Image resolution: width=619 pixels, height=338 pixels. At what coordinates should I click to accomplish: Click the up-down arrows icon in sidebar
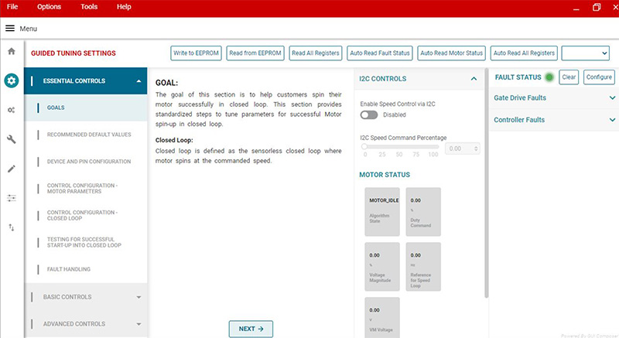12,227
